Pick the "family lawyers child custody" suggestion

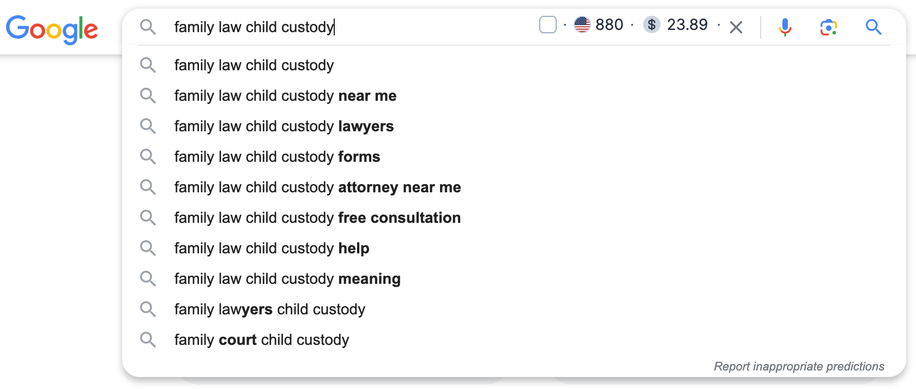coord(269,309)
